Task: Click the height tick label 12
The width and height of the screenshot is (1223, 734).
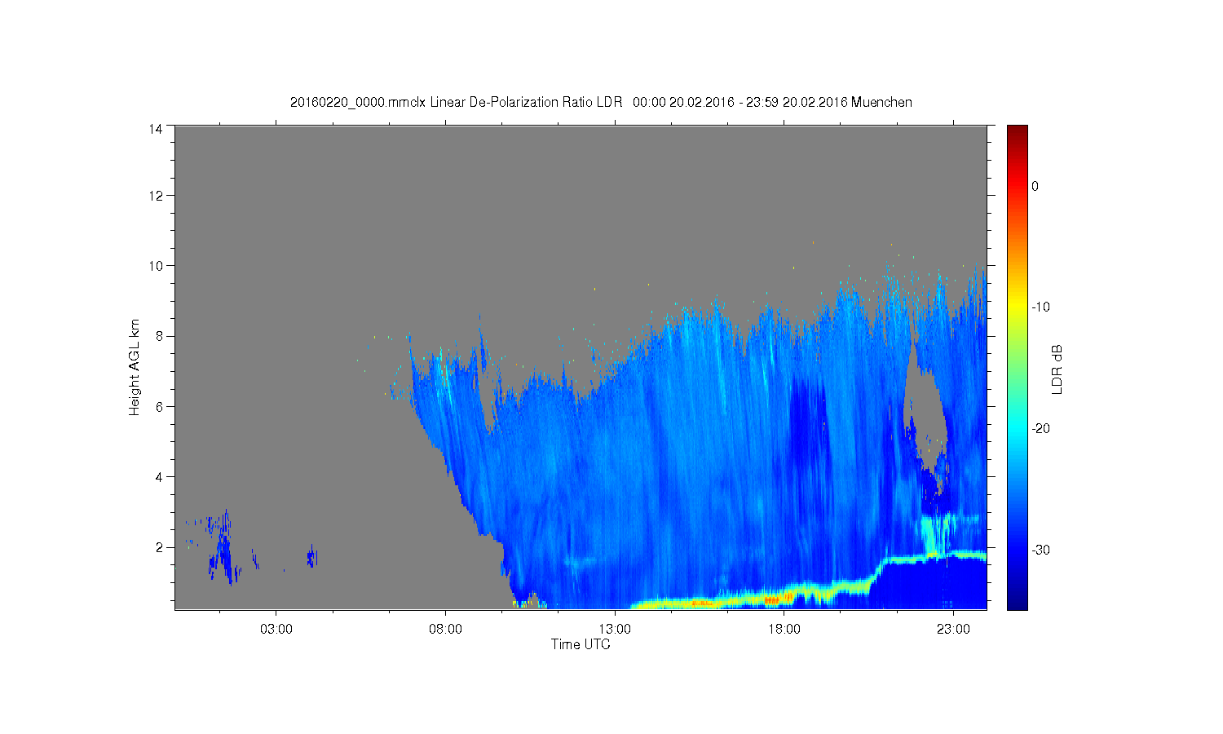Action: point(156,196)
